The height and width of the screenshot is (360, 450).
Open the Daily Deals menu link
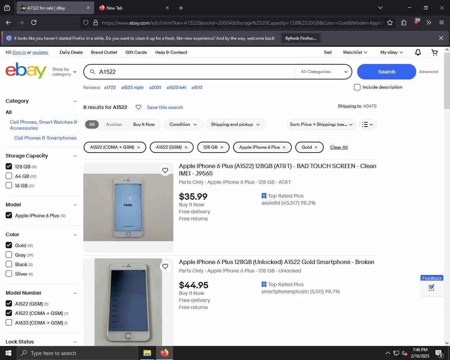(x=71, y=52)
